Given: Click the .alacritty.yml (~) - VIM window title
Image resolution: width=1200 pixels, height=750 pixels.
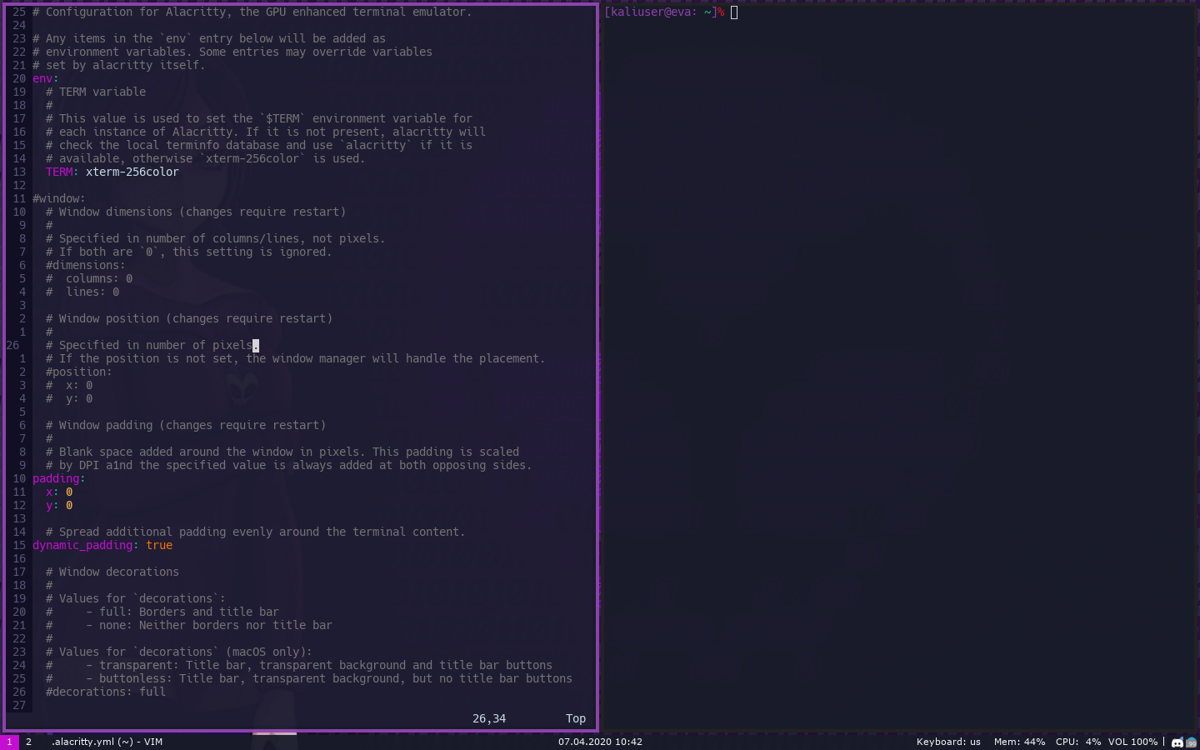Looking at the screenshot, I should [x=106, y=741].
